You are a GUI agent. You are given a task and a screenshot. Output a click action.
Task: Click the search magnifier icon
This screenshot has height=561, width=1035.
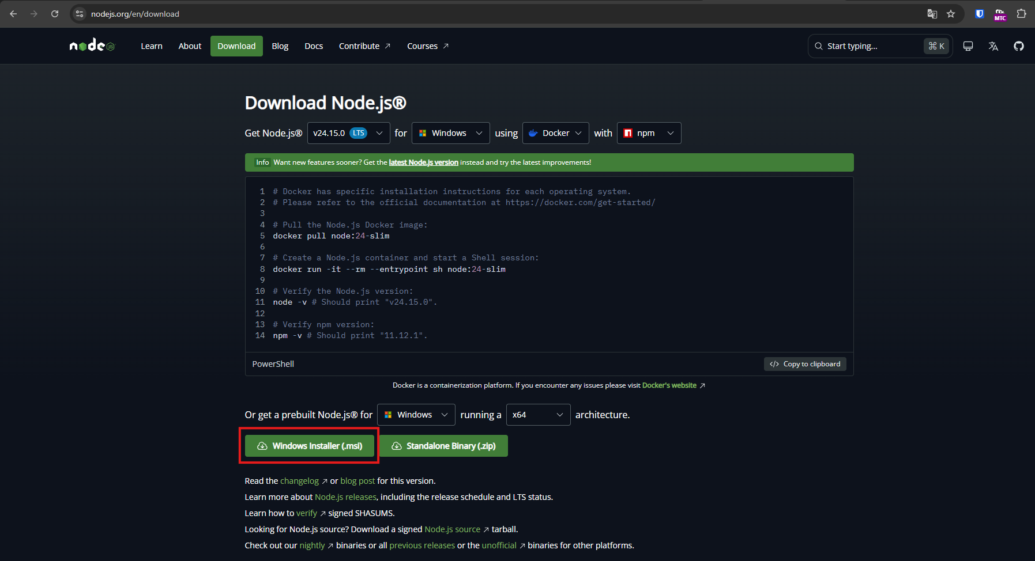pos(818,46)
